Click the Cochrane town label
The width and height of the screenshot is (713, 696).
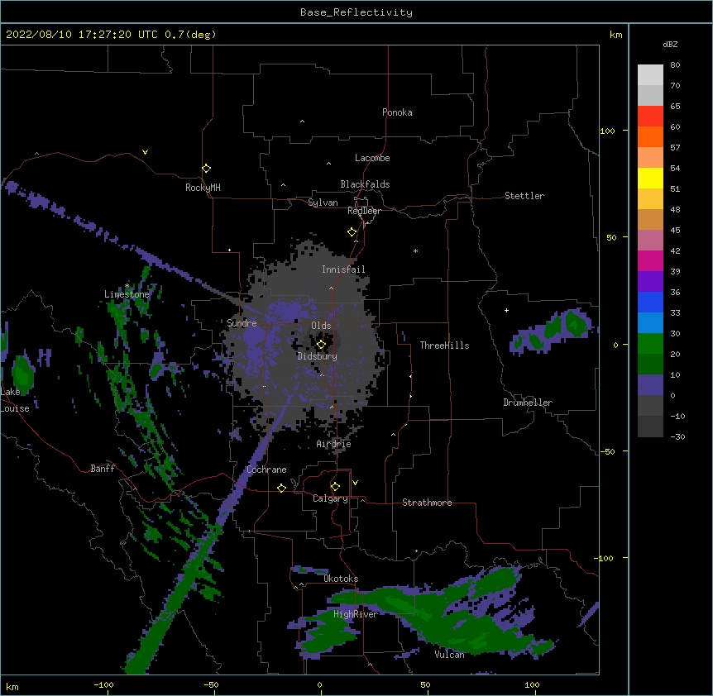coord(266,470)
